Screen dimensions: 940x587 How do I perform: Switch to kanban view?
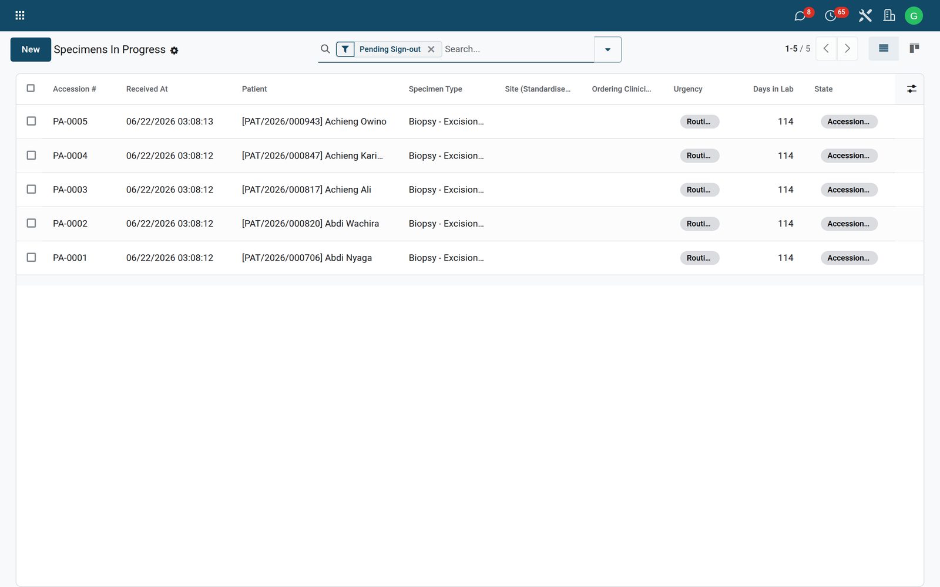(914, 49)
